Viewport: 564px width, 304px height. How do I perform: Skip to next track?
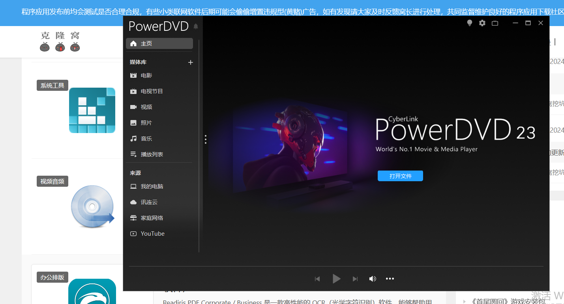[355, 279]
